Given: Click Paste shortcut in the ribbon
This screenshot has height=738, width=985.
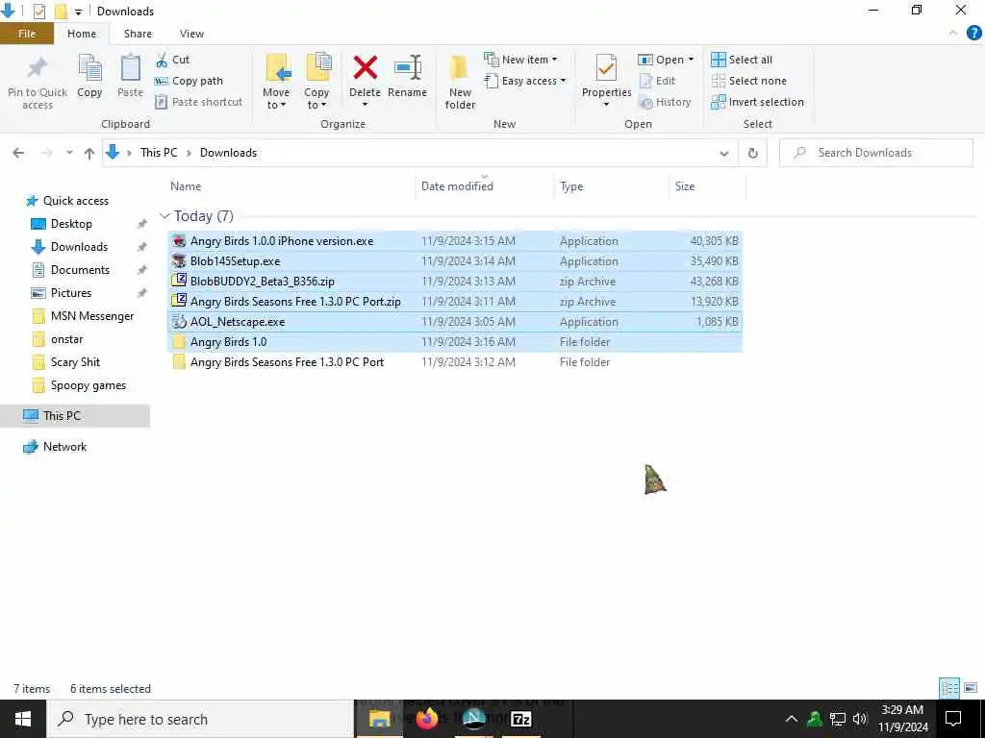Looking at the screenshot, I should (198, 102).
